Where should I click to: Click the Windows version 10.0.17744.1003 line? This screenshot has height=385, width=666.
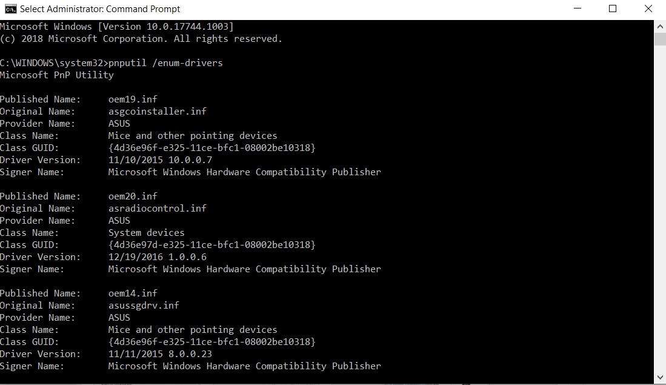click(117, 27)
